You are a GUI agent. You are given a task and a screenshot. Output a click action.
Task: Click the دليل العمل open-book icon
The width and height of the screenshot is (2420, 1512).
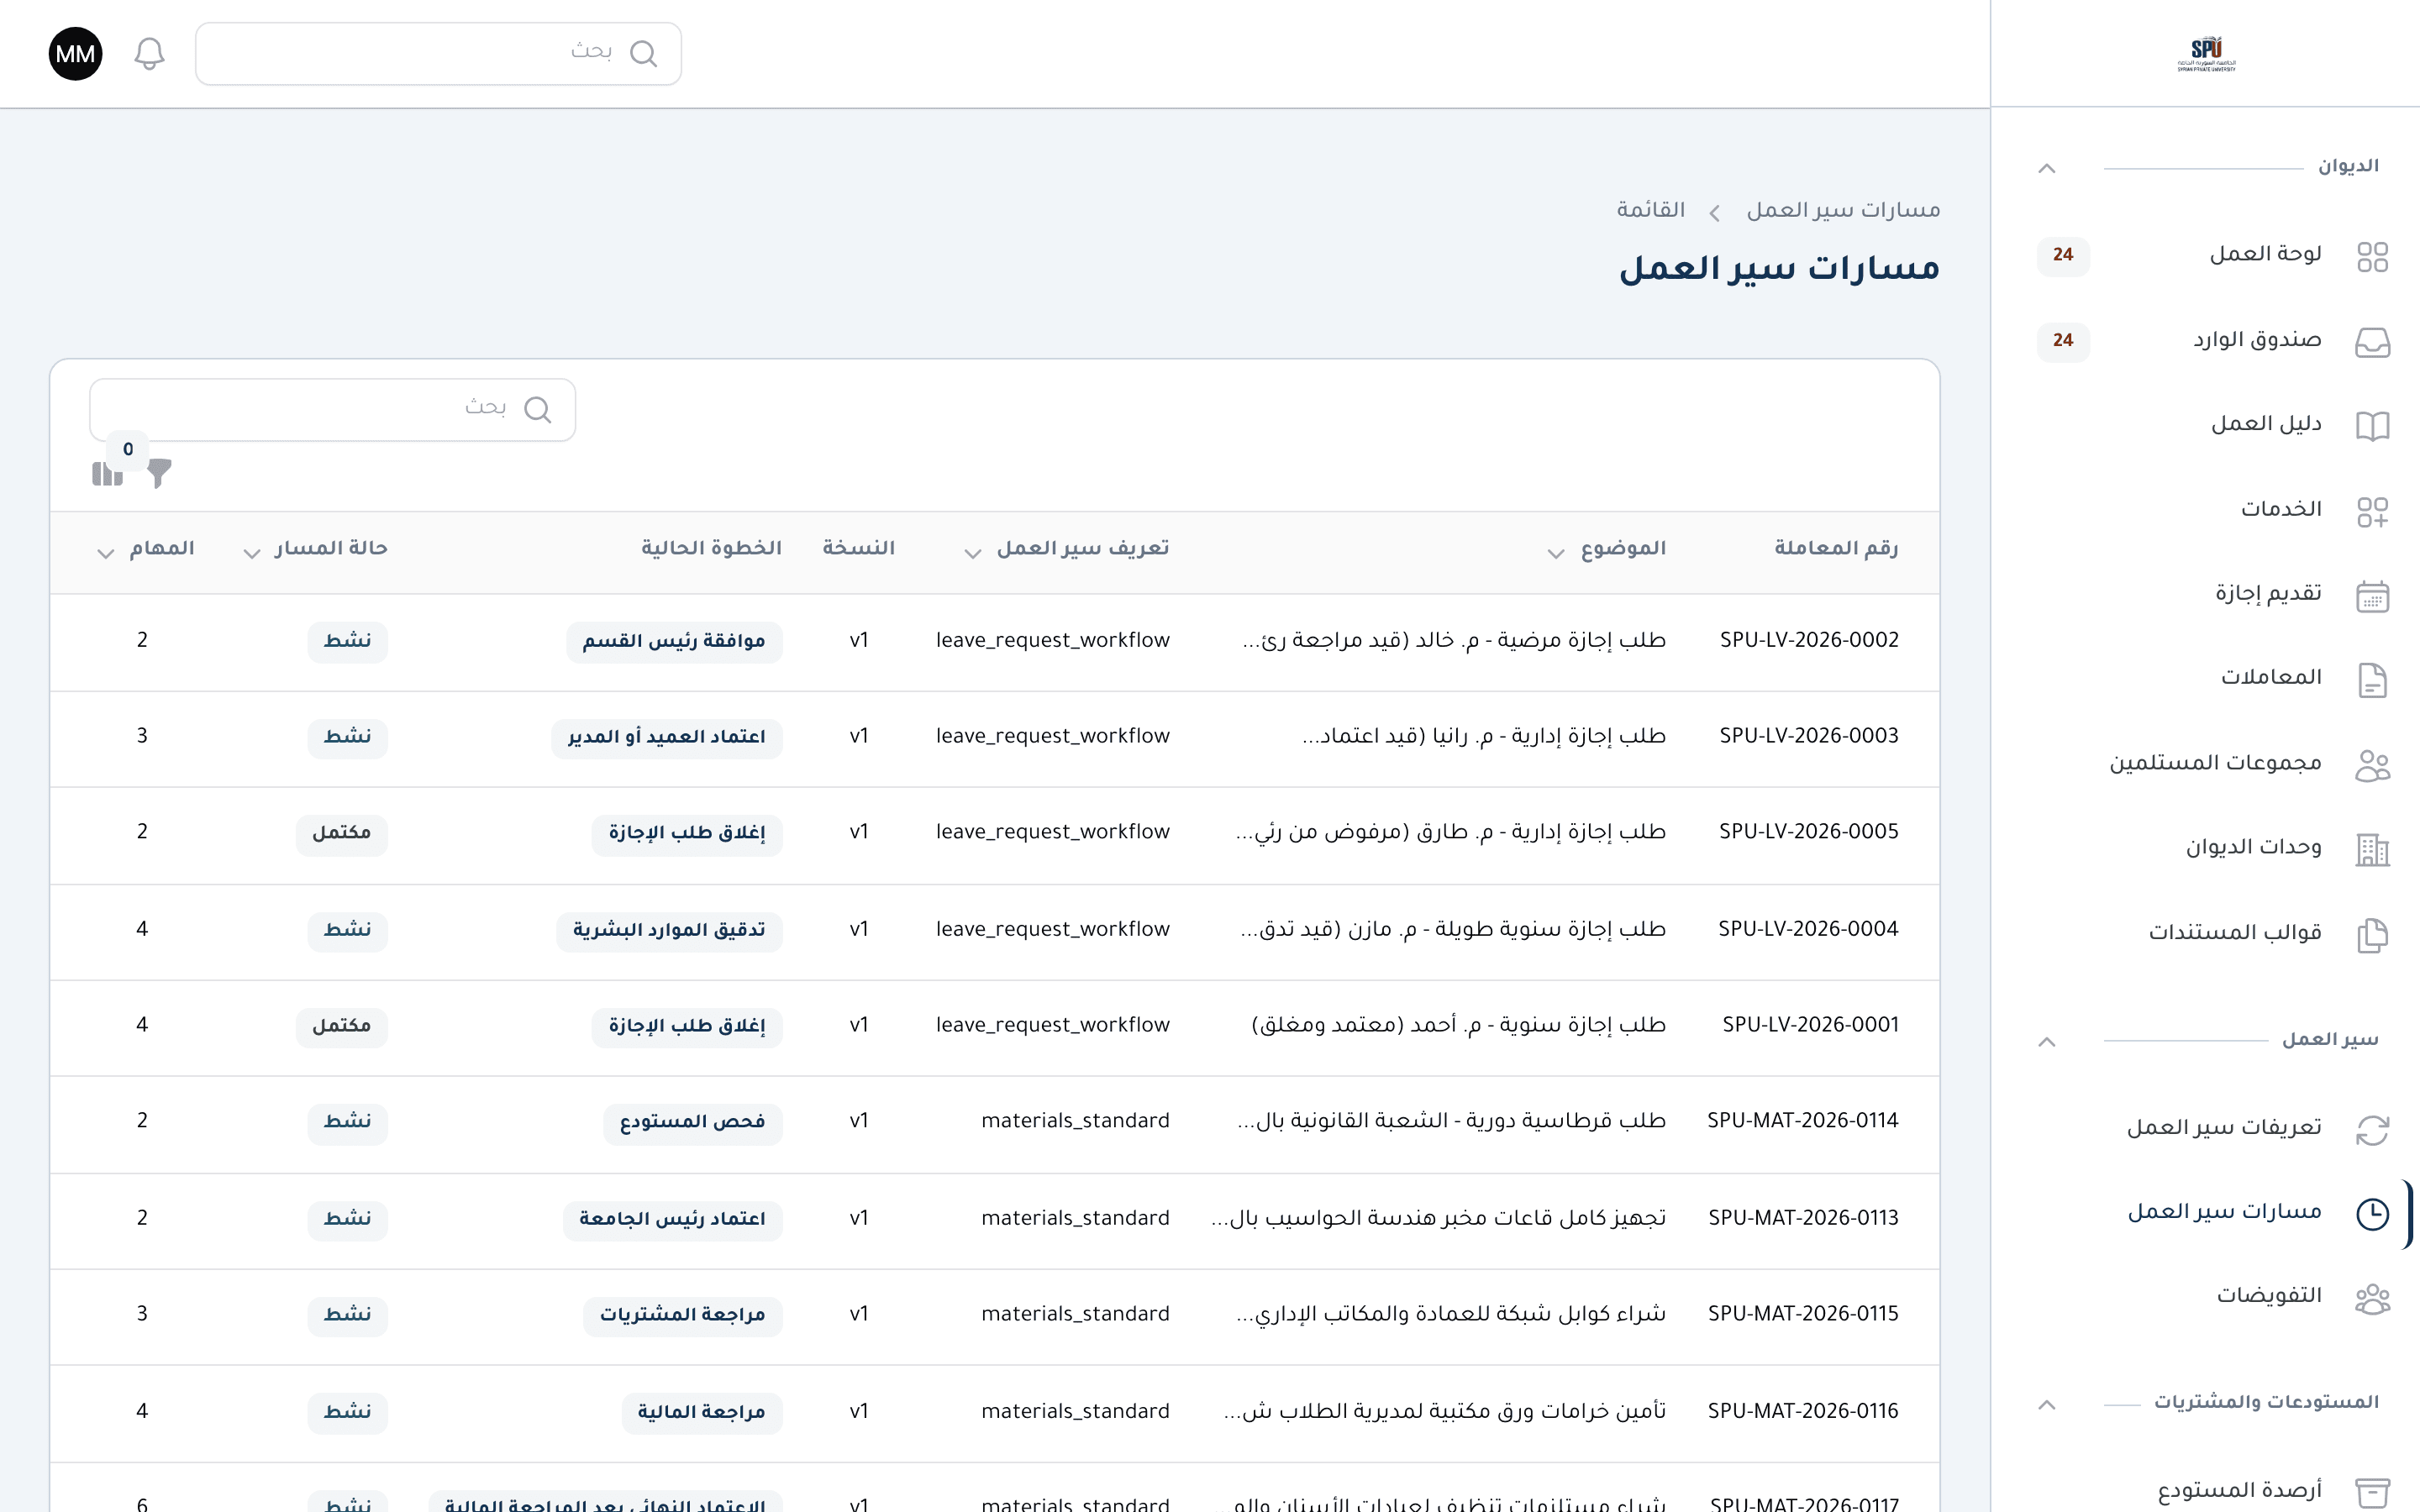[x=2372, y=426]
